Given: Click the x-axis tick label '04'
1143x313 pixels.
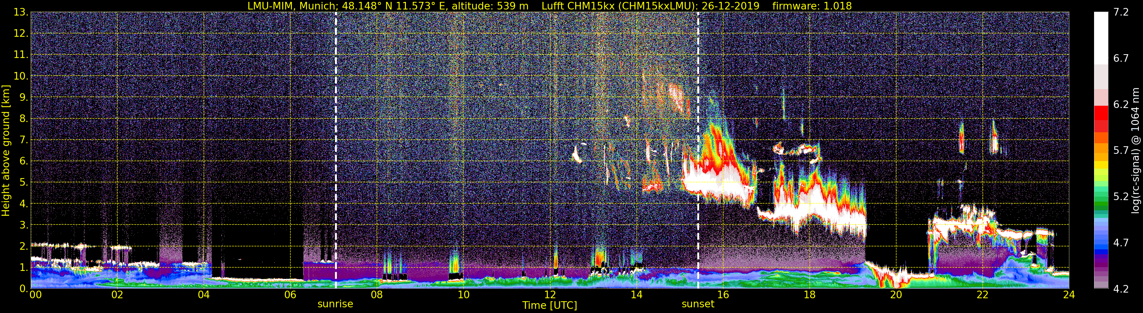Looking at the screenshot, I should [203, 295].
